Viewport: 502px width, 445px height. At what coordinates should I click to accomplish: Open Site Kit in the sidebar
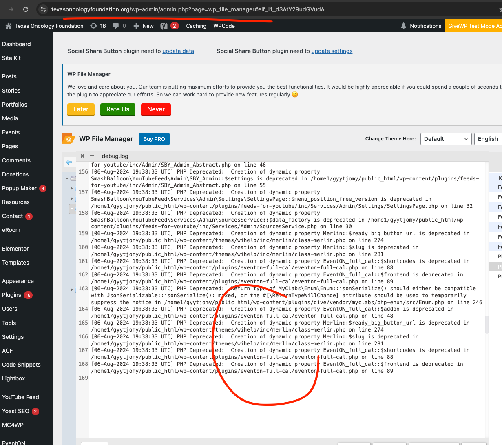coord(11,58)
